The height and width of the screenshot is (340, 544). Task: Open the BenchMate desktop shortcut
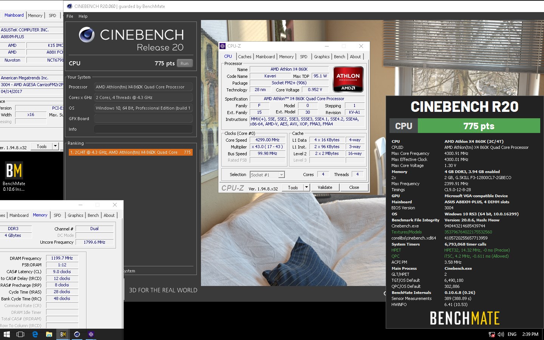tap(14, 176)
